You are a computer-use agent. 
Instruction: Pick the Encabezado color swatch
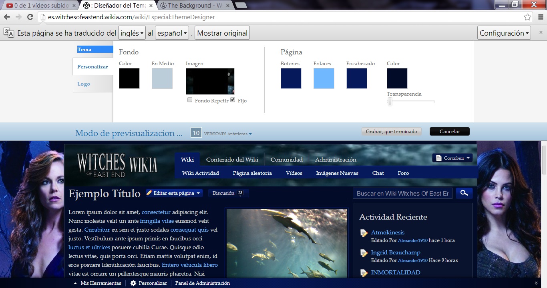click(357, 78)
